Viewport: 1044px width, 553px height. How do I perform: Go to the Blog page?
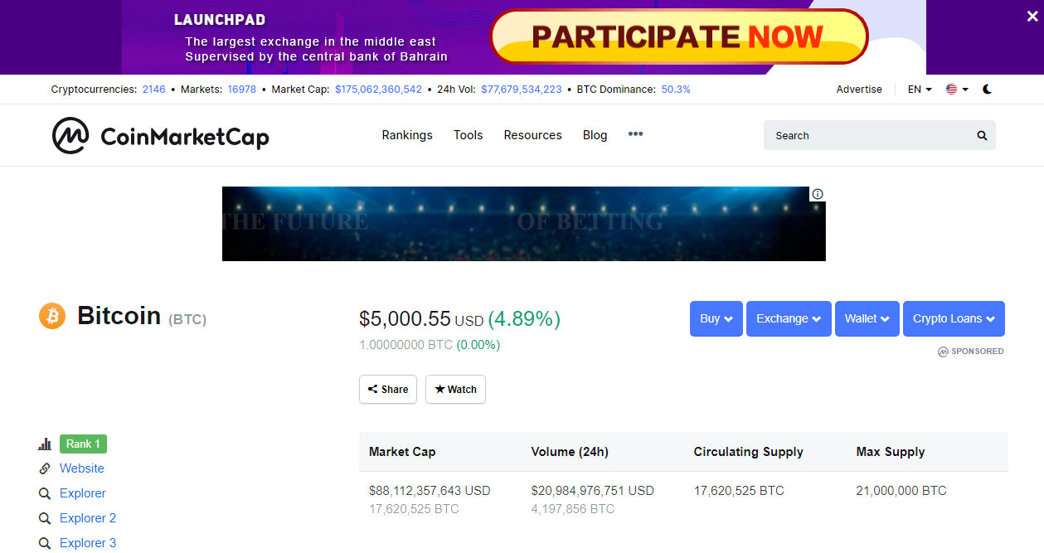tap(595, 135)
